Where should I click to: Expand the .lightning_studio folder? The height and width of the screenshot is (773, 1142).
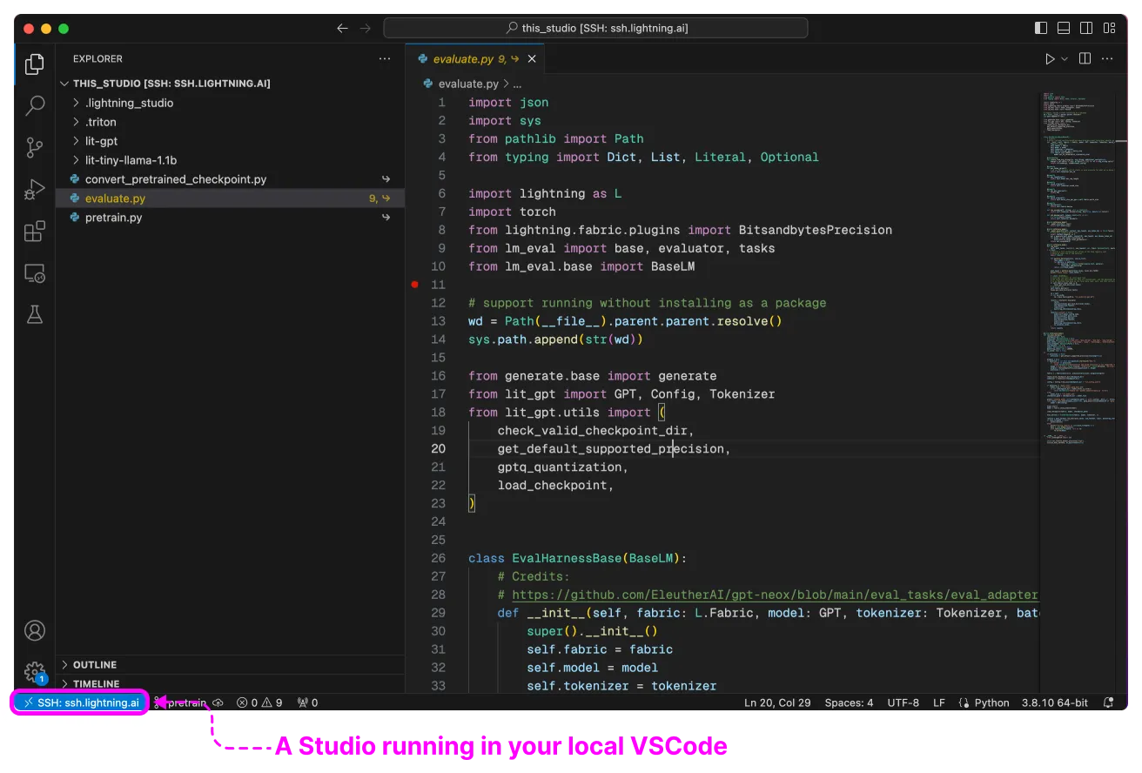[x=231, y=103]
